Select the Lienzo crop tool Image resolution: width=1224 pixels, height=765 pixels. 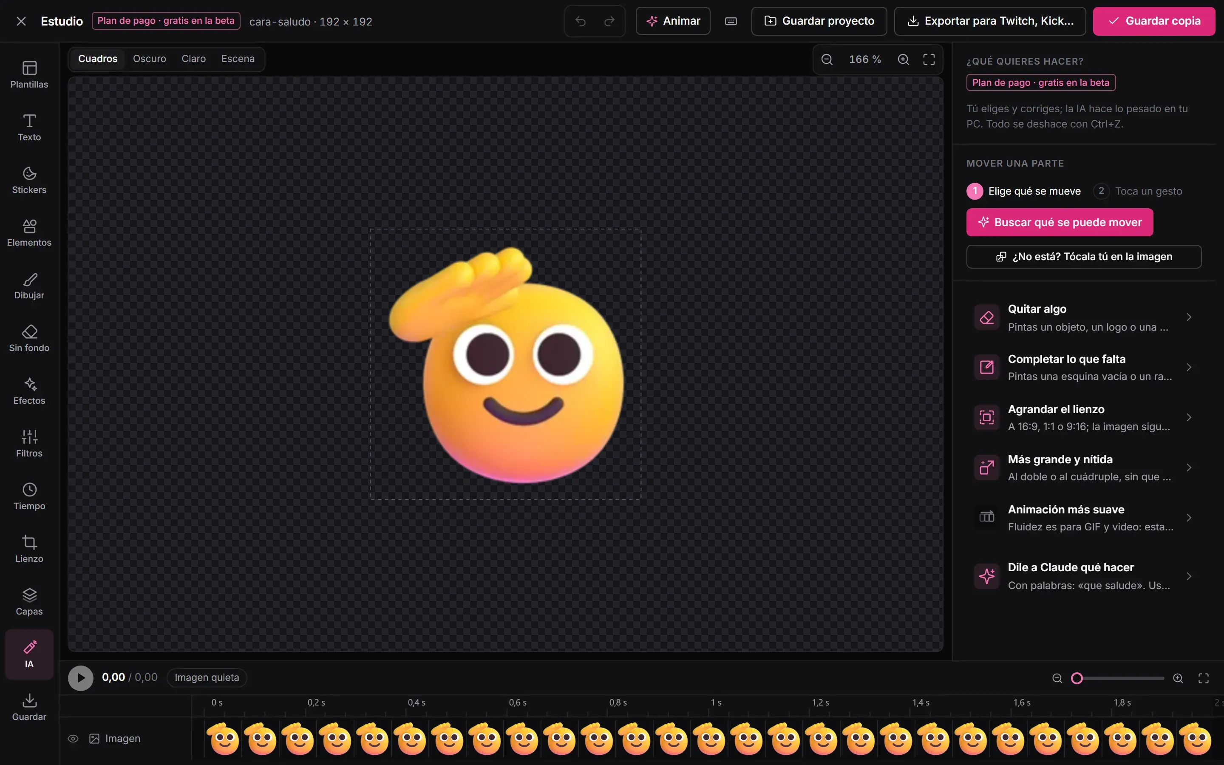coord(29,548)
